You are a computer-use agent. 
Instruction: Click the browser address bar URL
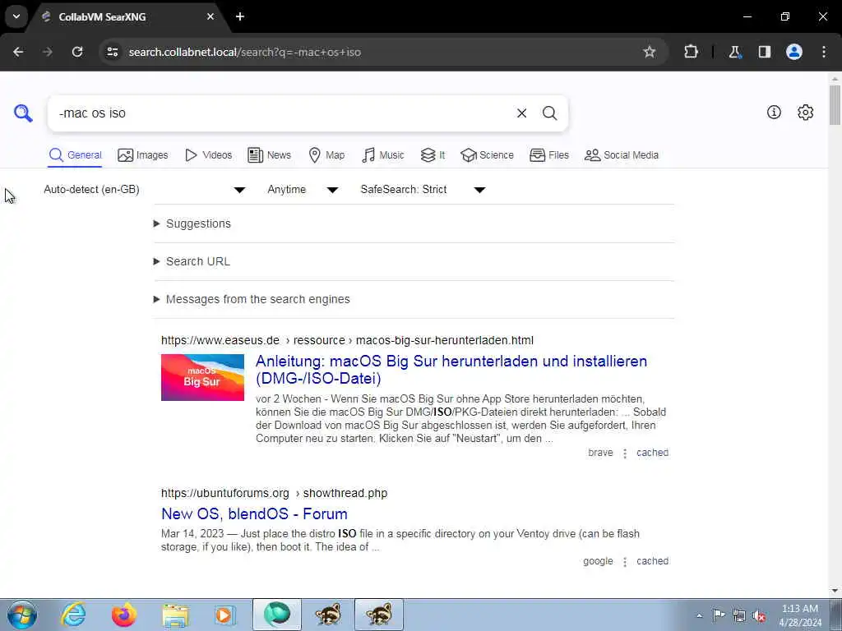[245, 52]
